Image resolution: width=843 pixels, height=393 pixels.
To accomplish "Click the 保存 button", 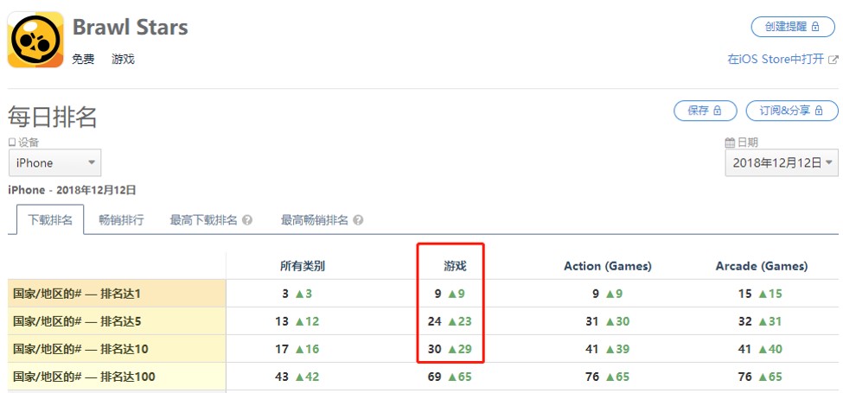I will [705, 111].
